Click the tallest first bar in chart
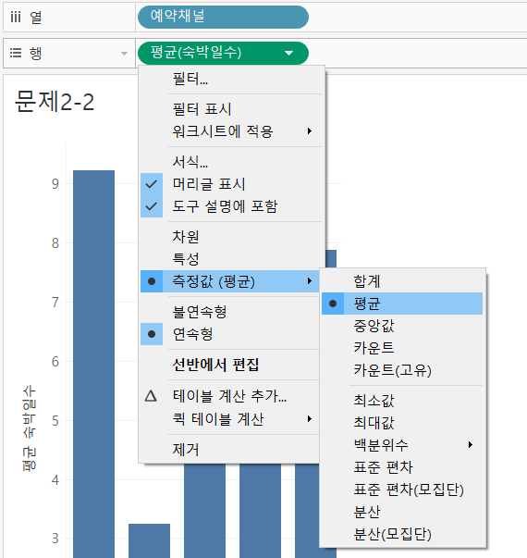This screenshot has height=558, width=527. point(94,364)
